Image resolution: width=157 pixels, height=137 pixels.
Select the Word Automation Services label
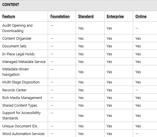pos(23,134)
